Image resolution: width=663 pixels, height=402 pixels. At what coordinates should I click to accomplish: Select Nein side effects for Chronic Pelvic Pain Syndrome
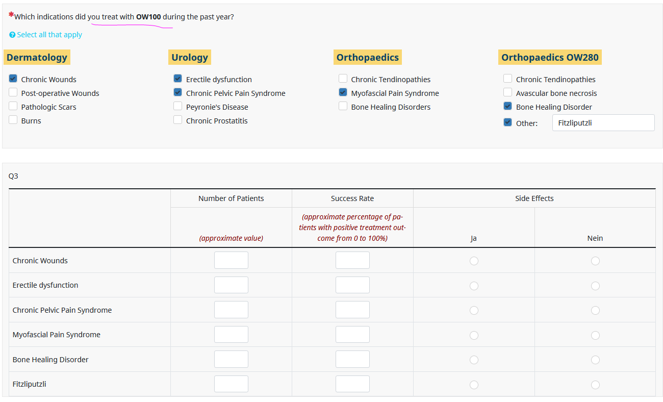click(595, 310)
